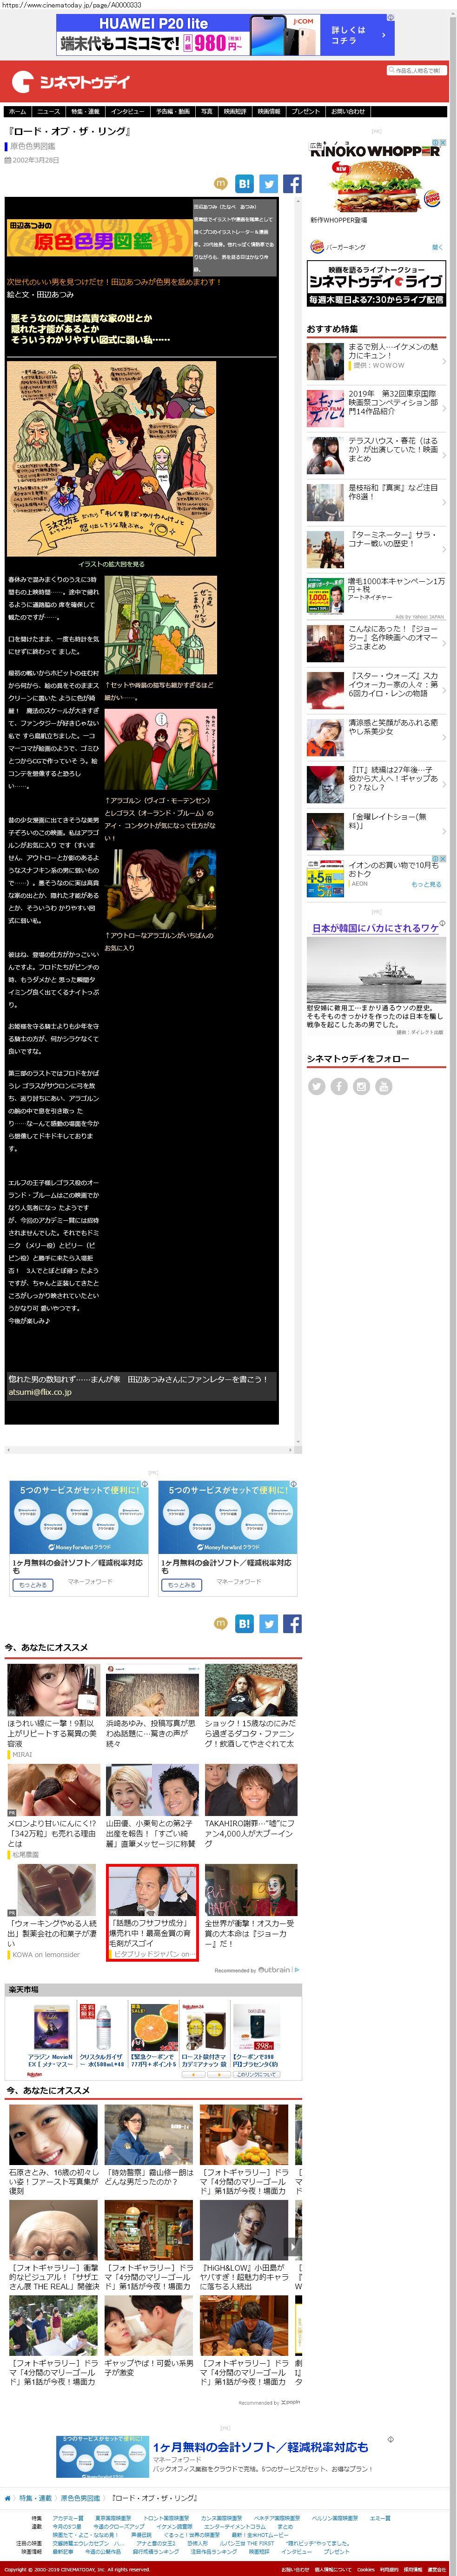Advance the recommended photo gallery carousel arrow
Image resolution: width=457 pixels, height=2576 pixels.
293,2247
